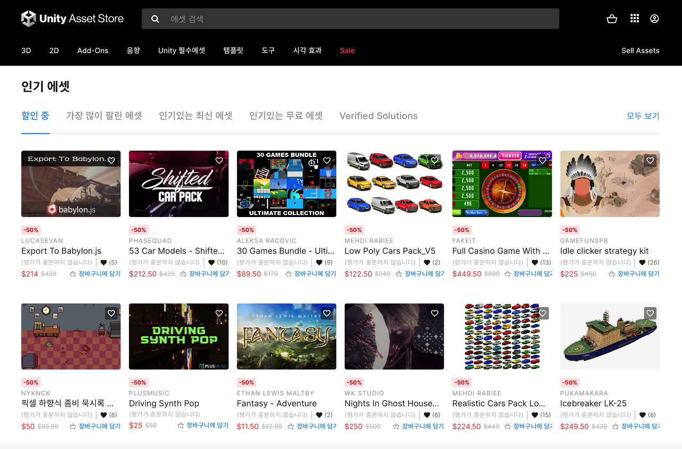Click favorites count heart (5) under Export To Babylon.js
Screen dimensions: 682x449
pos(103,262)
